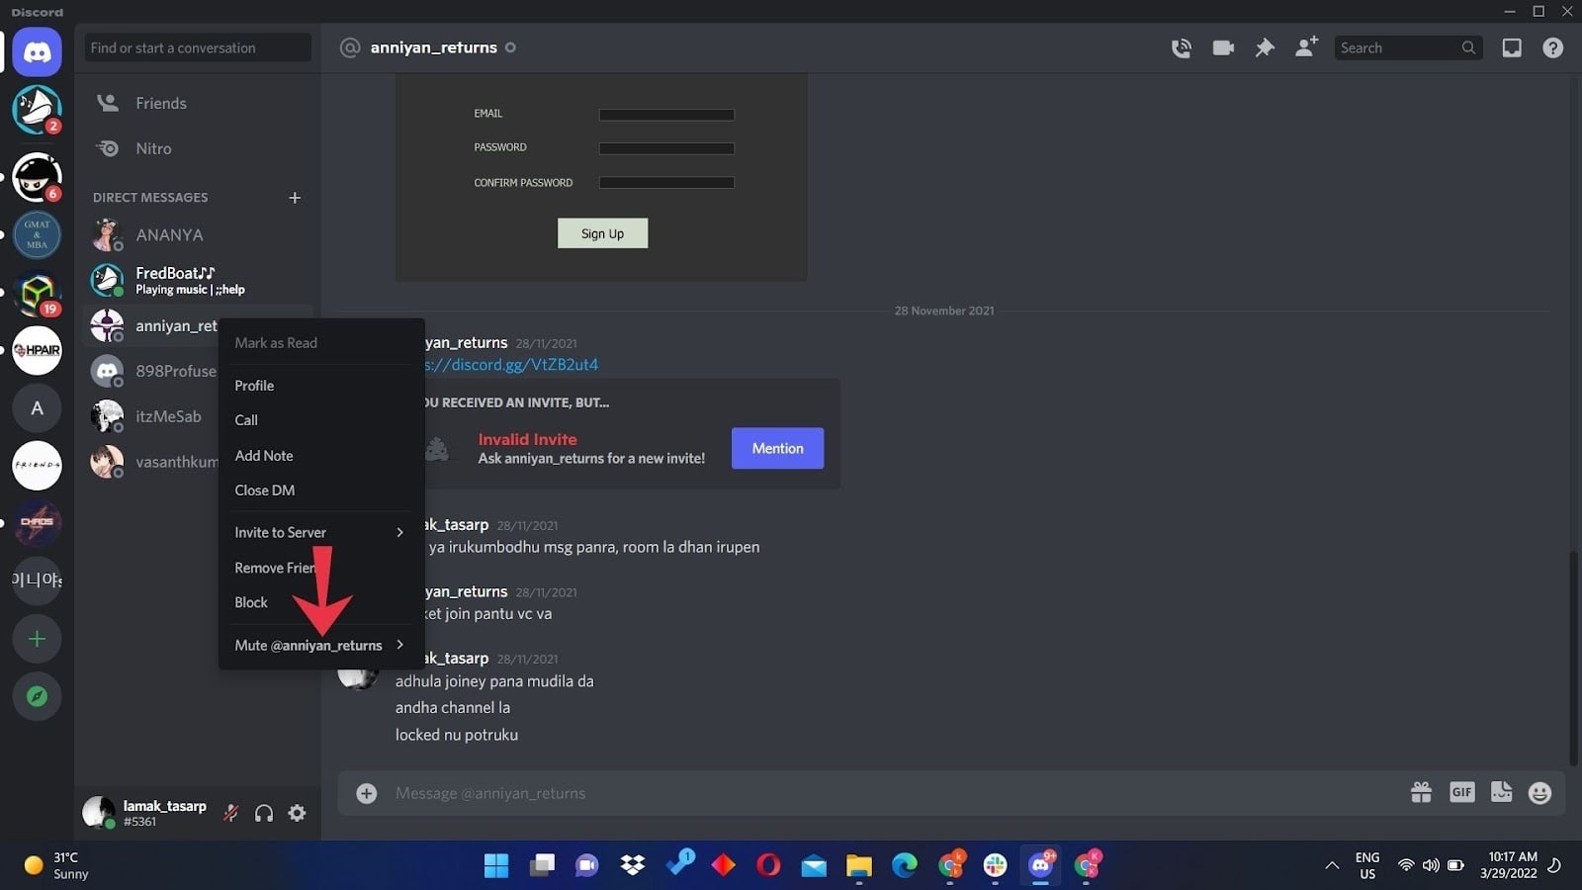Open the Friends logo server
Image resolution: width=1582 pixels, height=890 pixels.
point(38,465)
